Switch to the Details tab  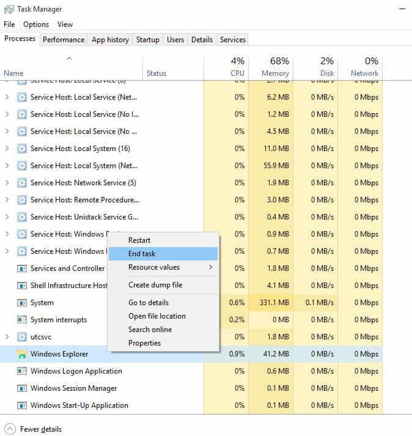click(202, 40)
